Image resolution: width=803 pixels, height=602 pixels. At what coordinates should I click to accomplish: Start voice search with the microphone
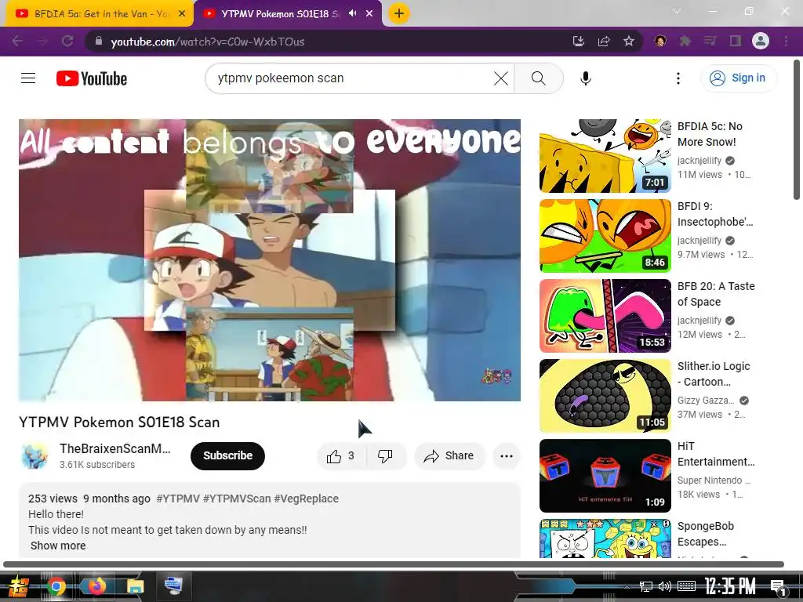point(586,78)
